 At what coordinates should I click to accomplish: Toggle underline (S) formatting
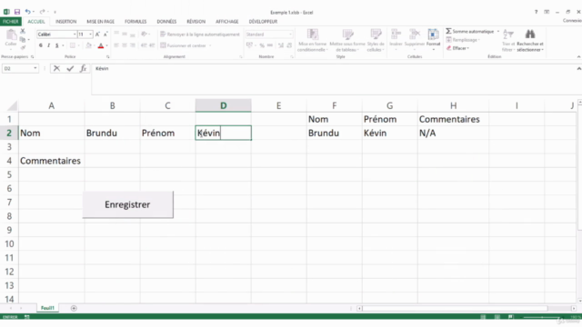56,45
